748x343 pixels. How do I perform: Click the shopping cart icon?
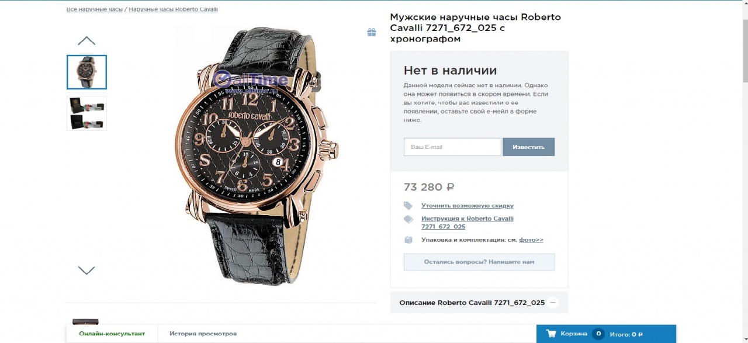551,334
